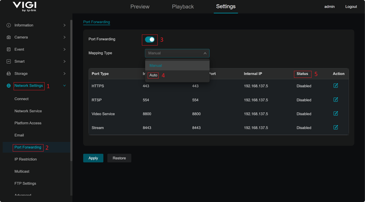Click the VIGI by tp-link logo
This screenshot has height=202, width=365.
click(24, 7)
